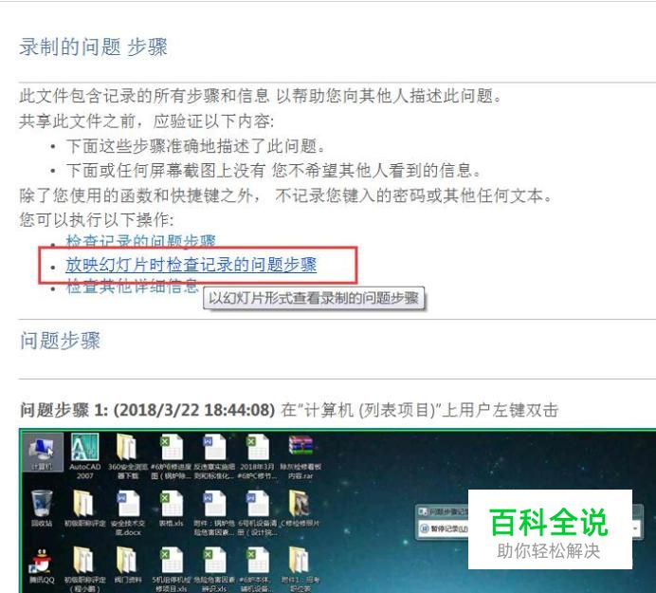Click the 暂停记录 pause button in recorder
656x593 pixels.
pyautogui.click(x=444, y=528)
